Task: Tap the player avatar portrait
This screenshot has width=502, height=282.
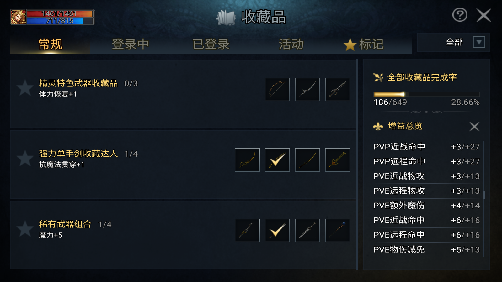Action: tap(18, 17)
